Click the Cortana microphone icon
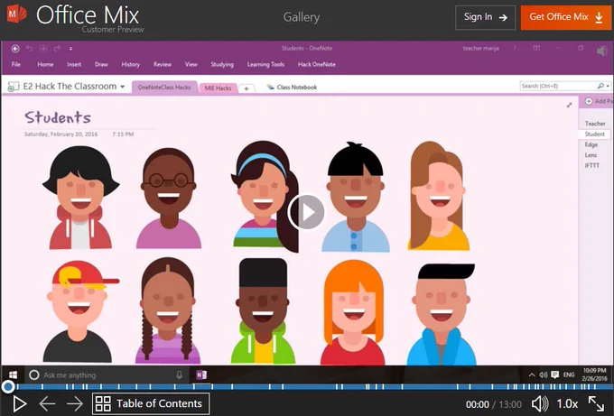 point(179,374)
